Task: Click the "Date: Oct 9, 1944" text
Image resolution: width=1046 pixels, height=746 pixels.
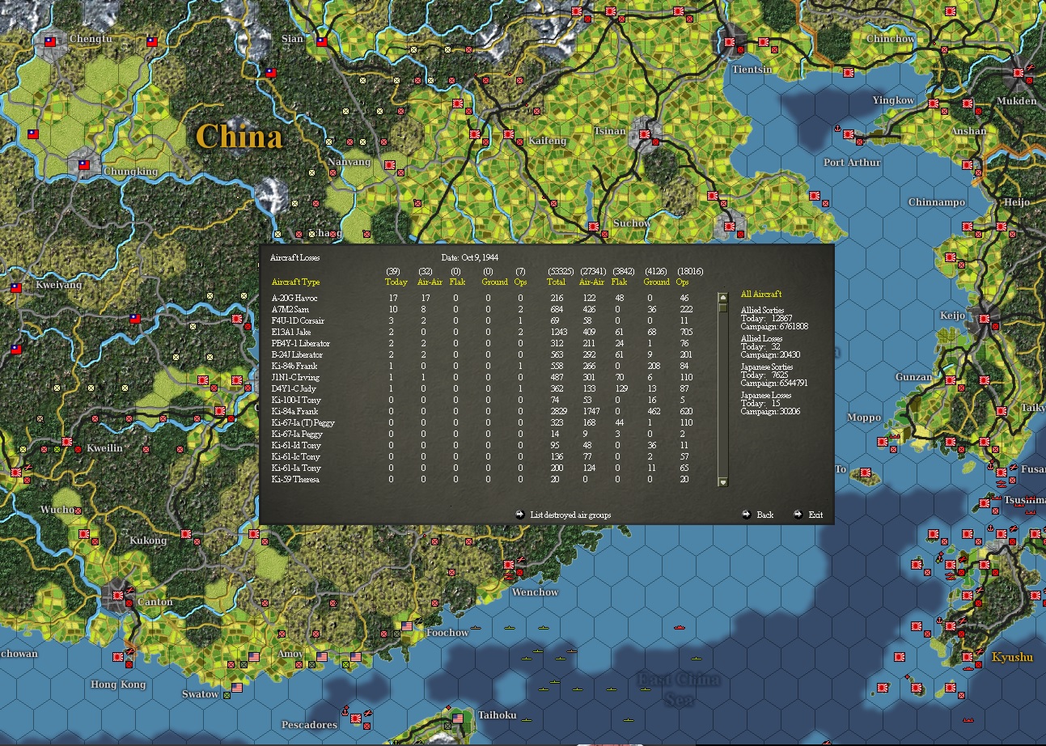Action: 470,258
